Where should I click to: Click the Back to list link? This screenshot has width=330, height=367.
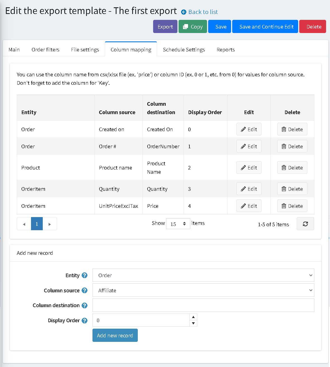click(x=200, y=12)
